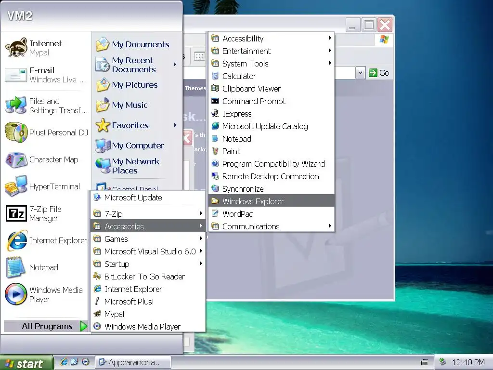Open Character Map icon
Screen dimensions: 493x370
click(16, 159)
